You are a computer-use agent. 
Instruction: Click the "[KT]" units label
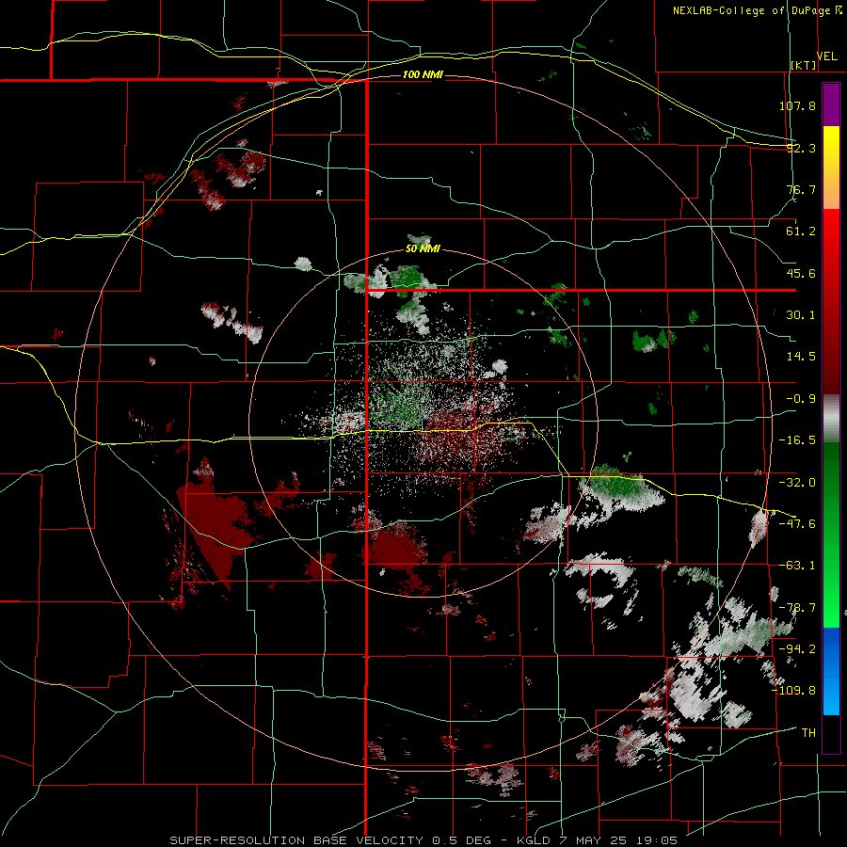(804, 65)
